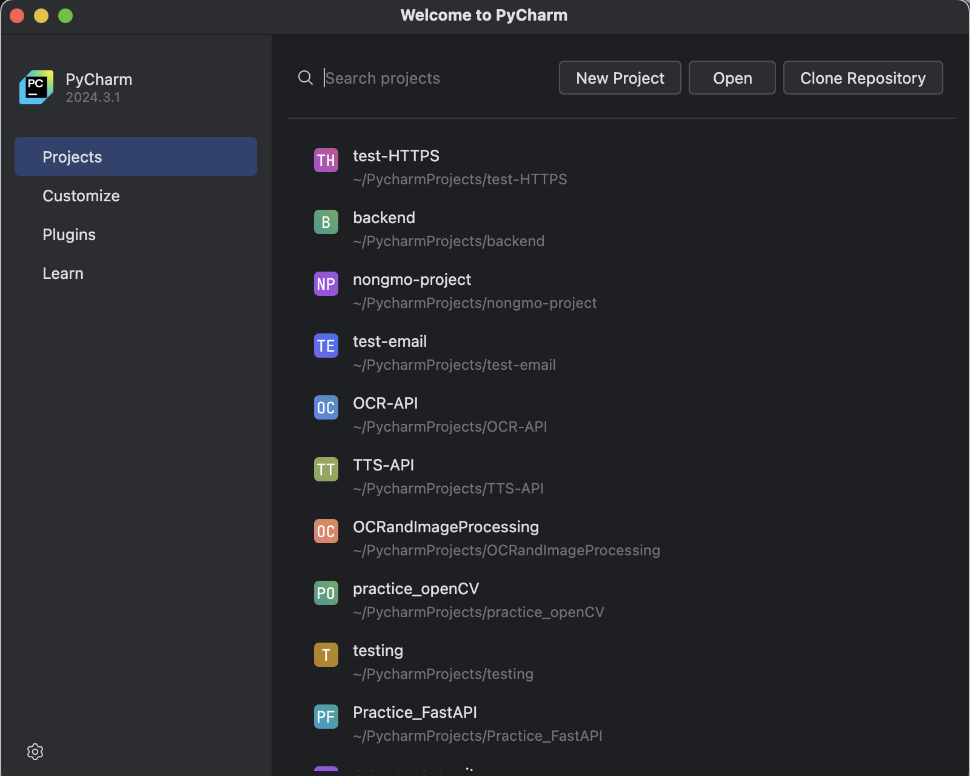Open the test-email project name

(x=390, y=341)
